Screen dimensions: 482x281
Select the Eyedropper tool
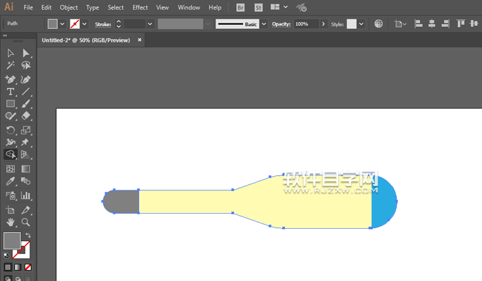tap(10, 181)
